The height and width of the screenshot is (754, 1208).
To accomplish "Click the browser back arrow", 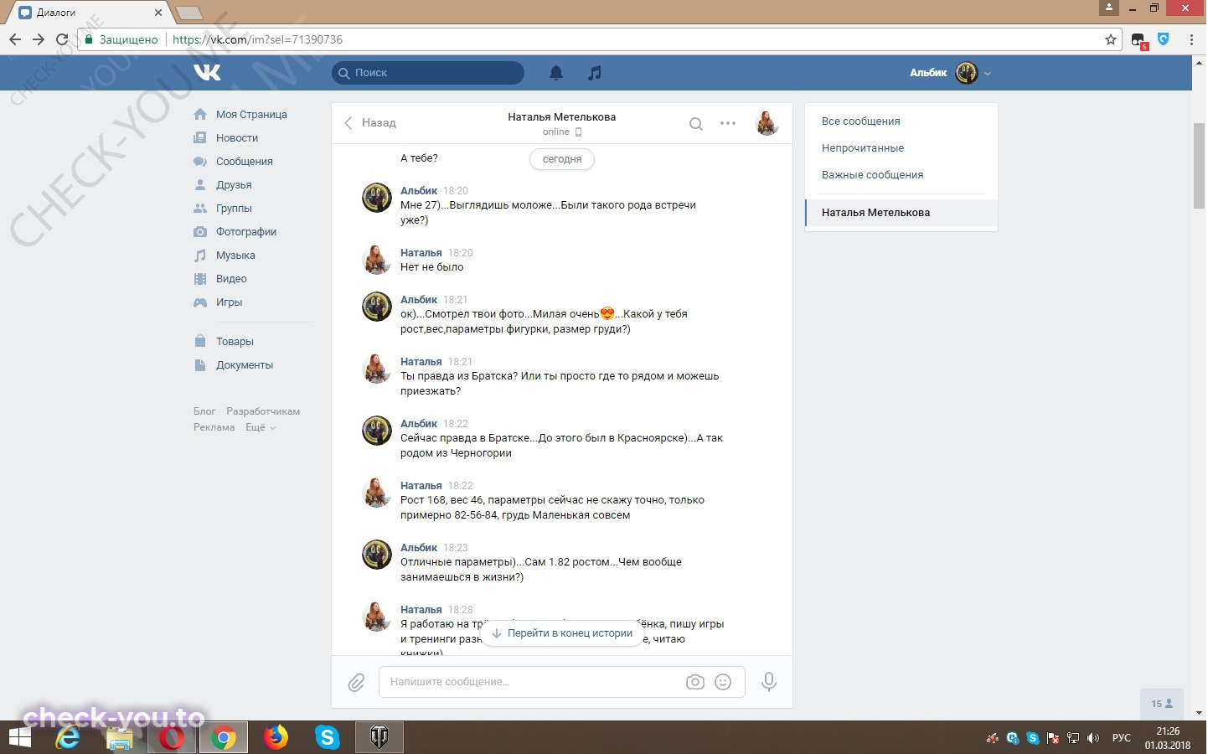I will coord(14,39).
